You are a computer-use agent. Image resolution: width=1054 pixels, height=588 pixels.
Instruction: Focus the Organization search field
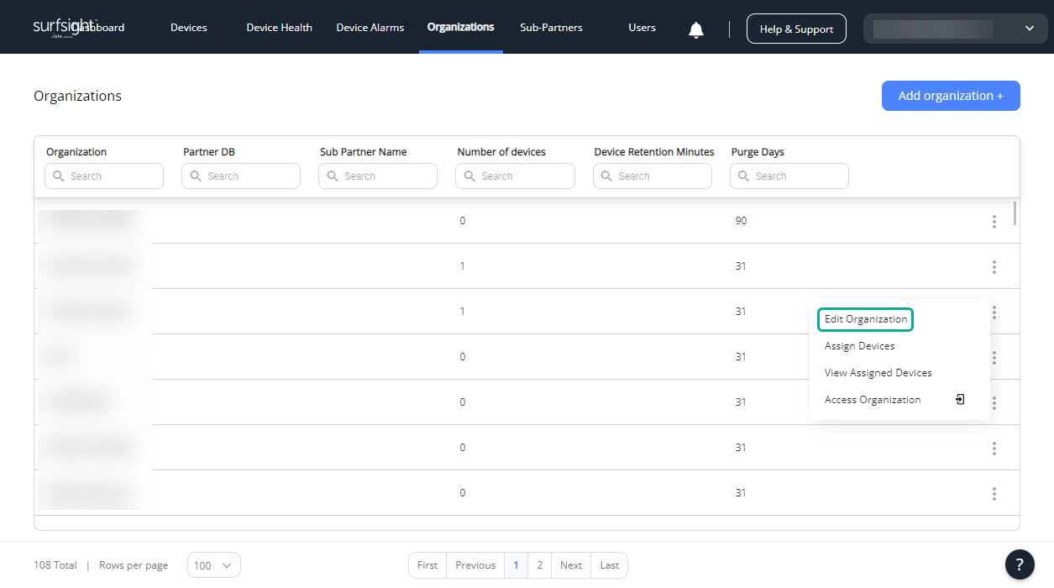(x=104, y=176)
